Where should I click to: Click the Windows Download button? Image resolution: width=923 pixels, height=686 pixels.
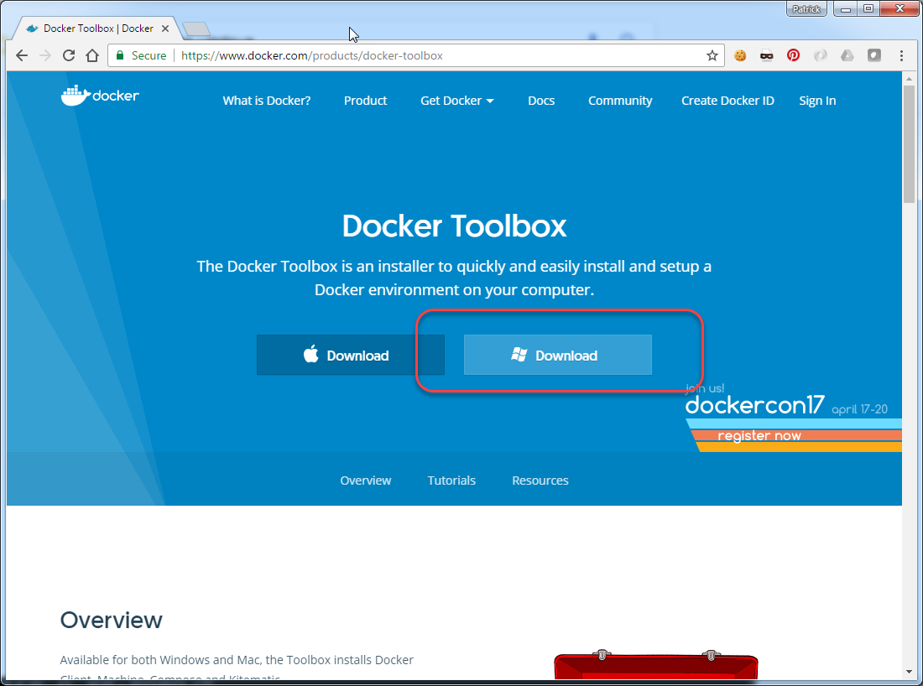pyautogui.click(x=557, y=355)
